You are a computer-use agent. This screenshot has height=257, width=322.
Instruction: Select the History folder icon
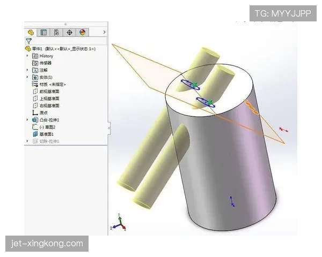[x=35, y=56]
